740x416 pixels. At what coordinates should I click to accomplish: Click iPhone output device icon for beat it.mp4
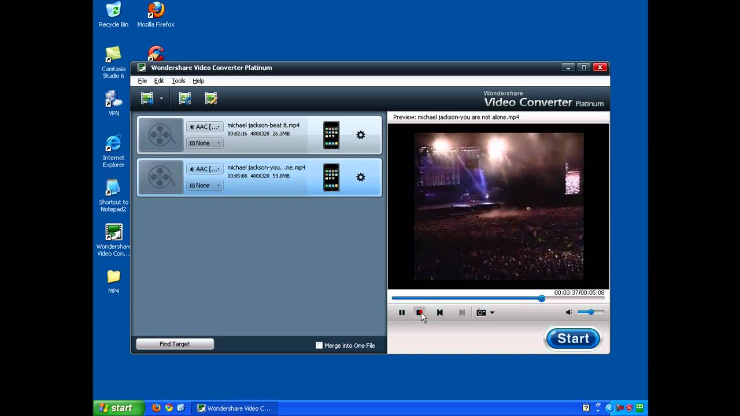[331, 135]
